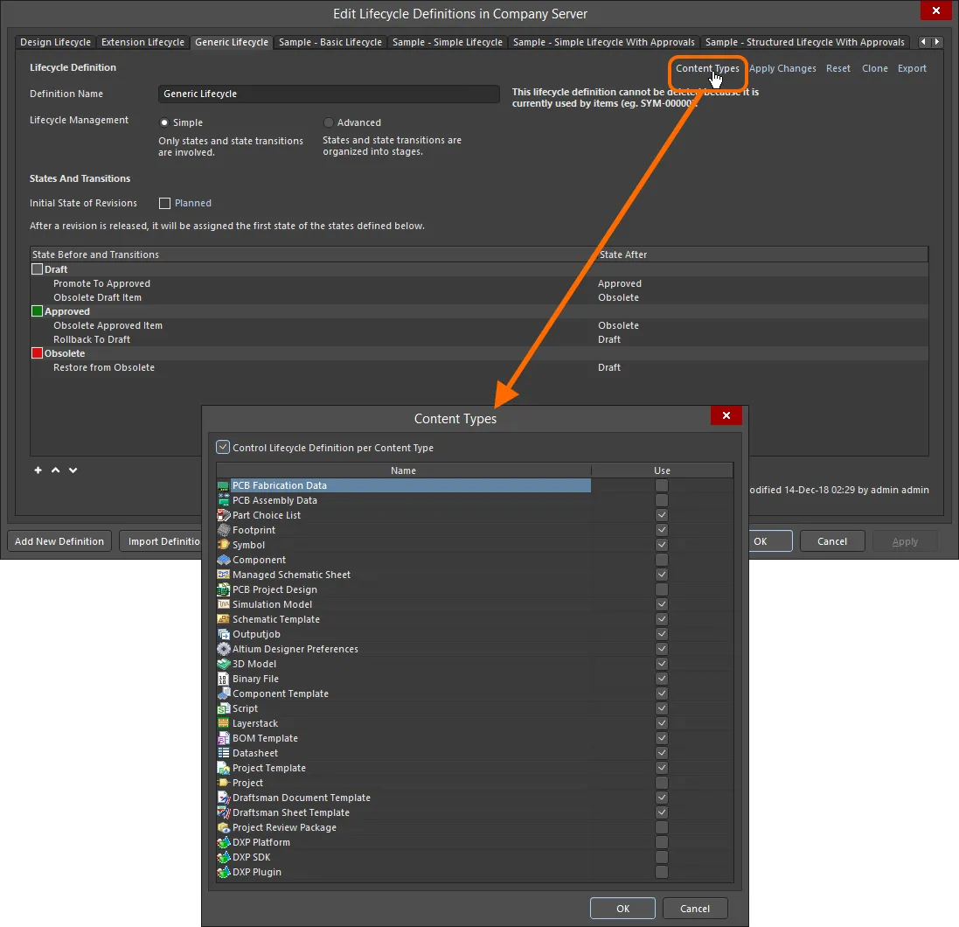Image resolution: width=959 pixels, height=927 pixels.
Task: Enable the Planned initial state checkbox
Action: pyautogui.click(x=164, y=203)
